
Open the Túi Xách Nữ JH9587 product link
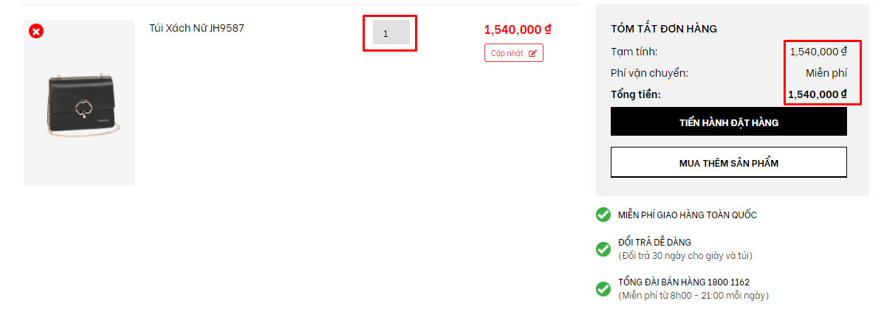click(x=196, y=28)
